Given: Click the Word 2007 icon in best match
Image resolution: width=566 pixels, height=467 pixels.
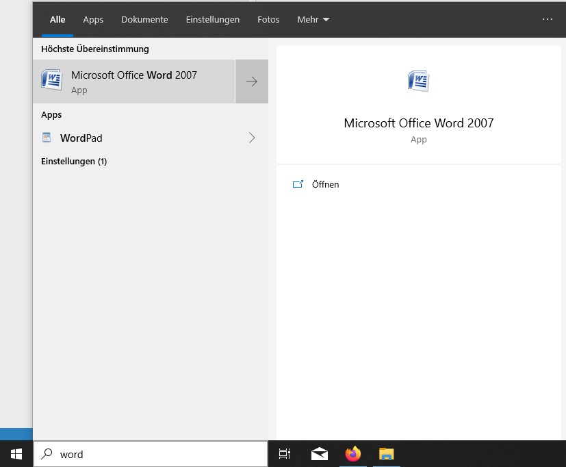Looking at the screenshot, I should 51,80.
